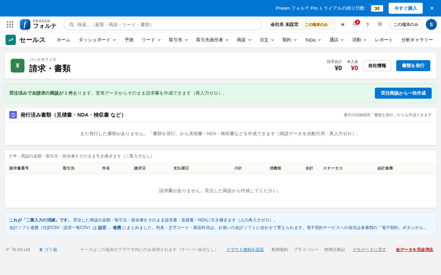Open the app launcher grid icon
This screenshot has width=441, height=275.
(x=10, y=24)
